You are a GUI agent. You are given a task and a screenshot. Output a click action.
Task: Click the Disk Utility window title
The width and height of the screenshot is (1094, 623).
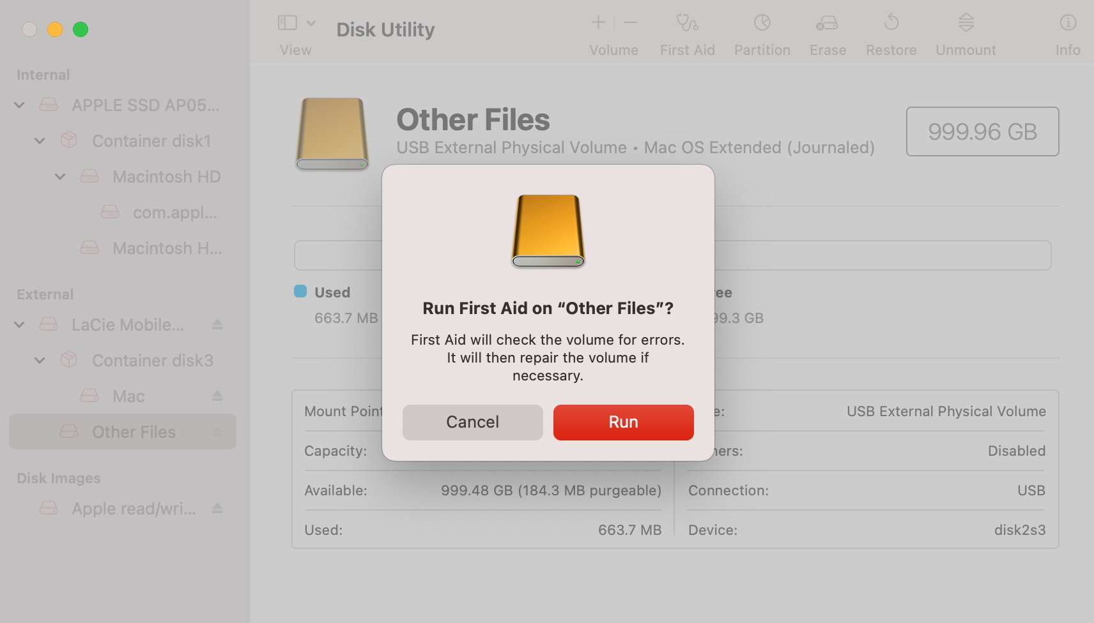[385, 29]
